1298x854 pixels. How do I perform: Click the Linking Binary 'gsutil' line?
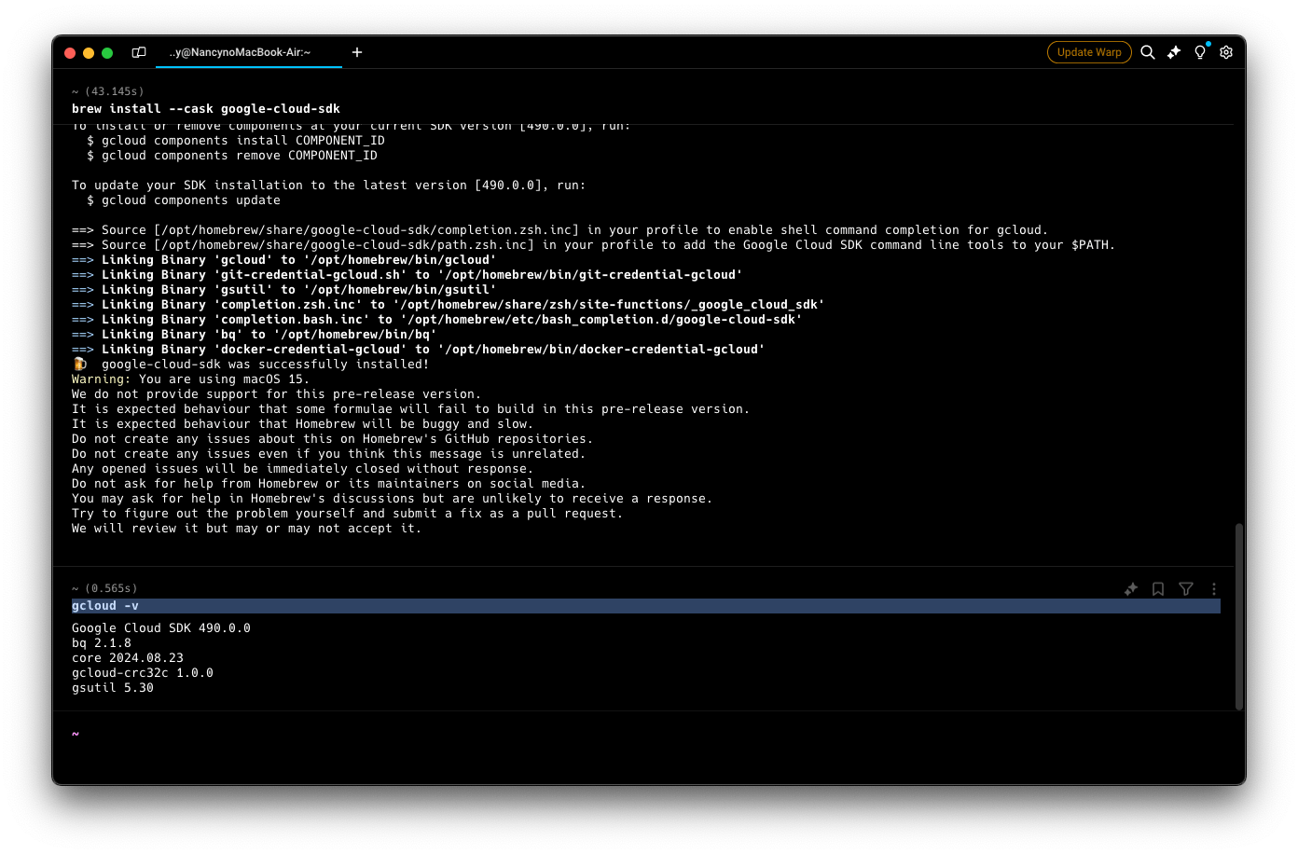pos(284,290)
